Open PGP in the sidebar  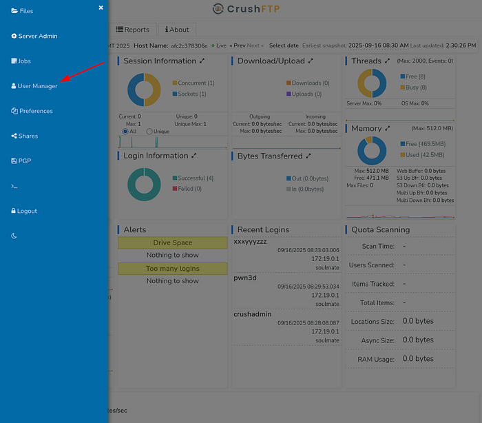click(21, 161)
